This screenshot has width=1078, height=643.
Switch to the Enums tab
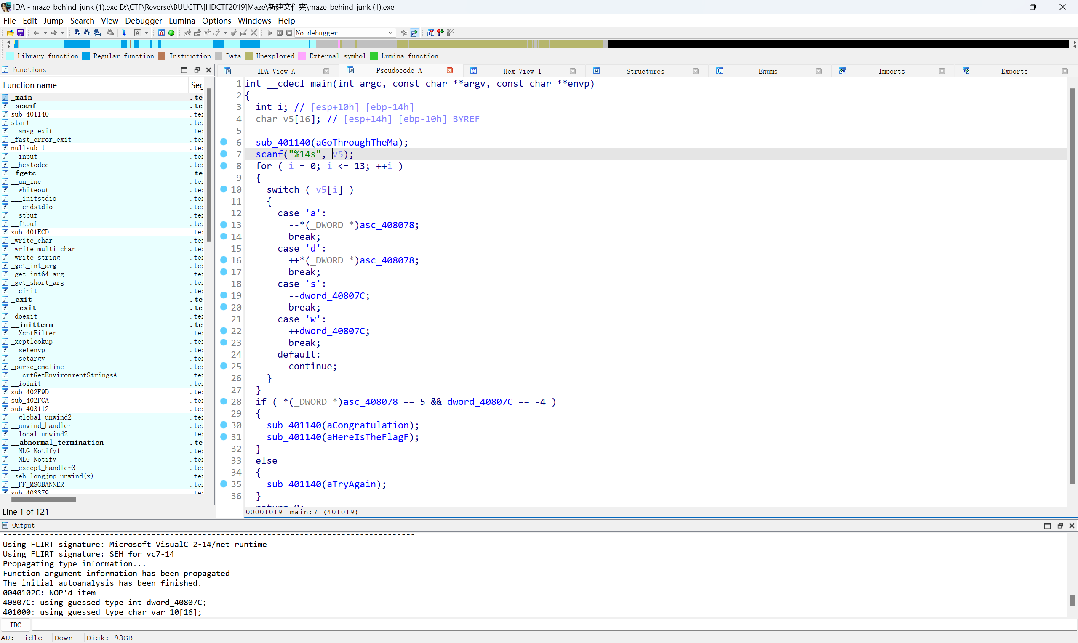coord(768,72)
